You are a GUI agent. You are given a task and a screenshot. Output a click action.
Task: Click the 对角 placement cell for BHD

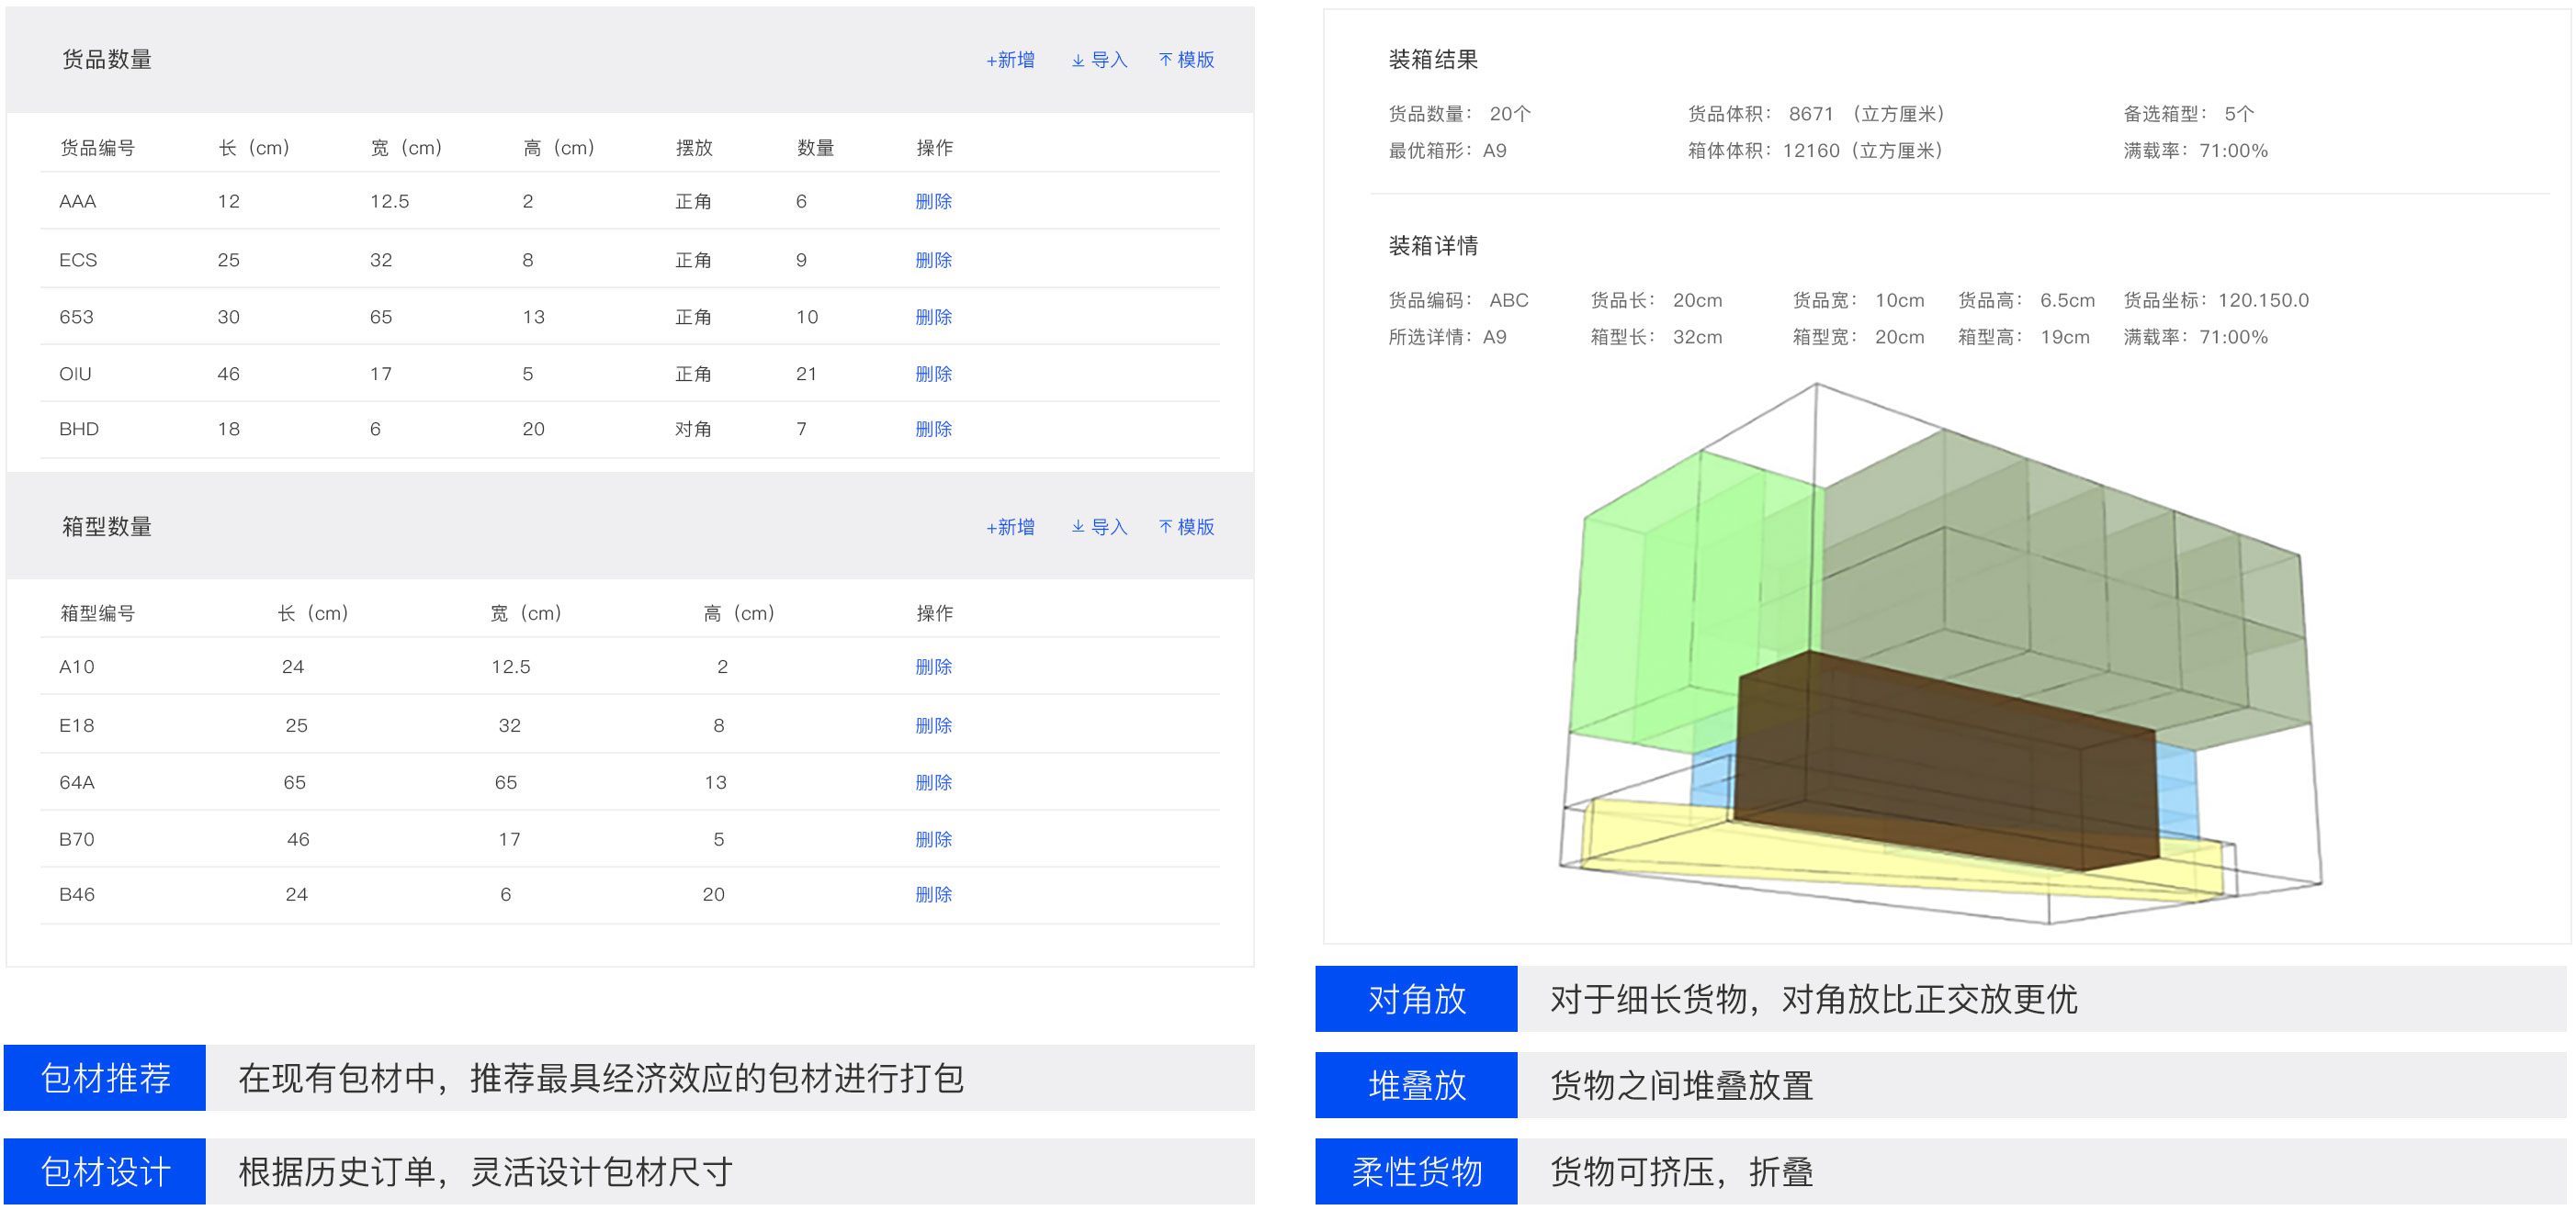pyautogui.click(x=693, y=429)
